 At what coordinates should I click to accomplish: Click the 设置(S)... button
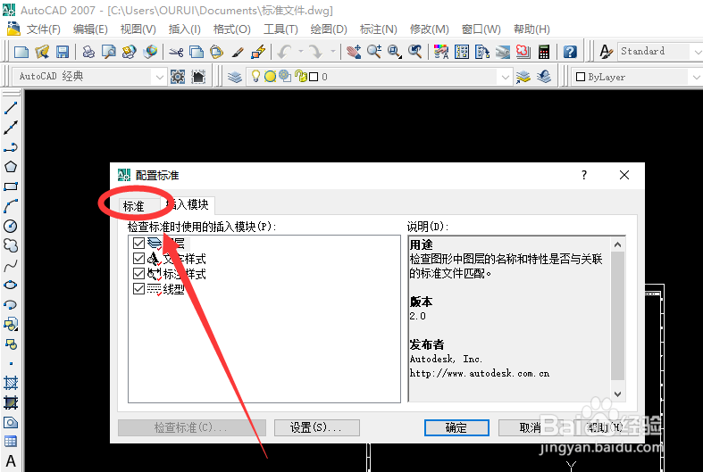click(x=316, y=427)
